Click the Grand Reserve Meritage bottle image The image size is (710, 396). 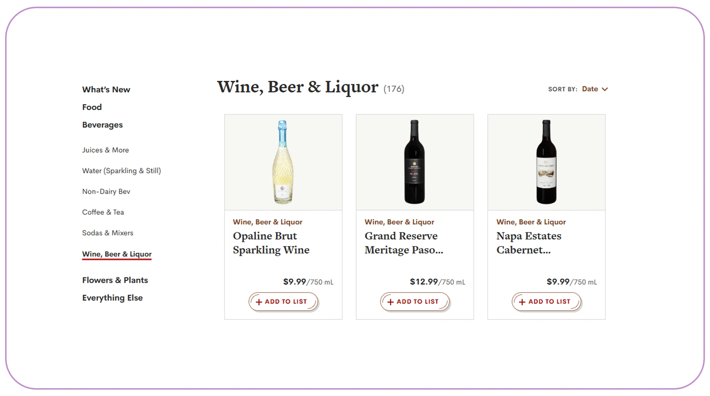415,162
